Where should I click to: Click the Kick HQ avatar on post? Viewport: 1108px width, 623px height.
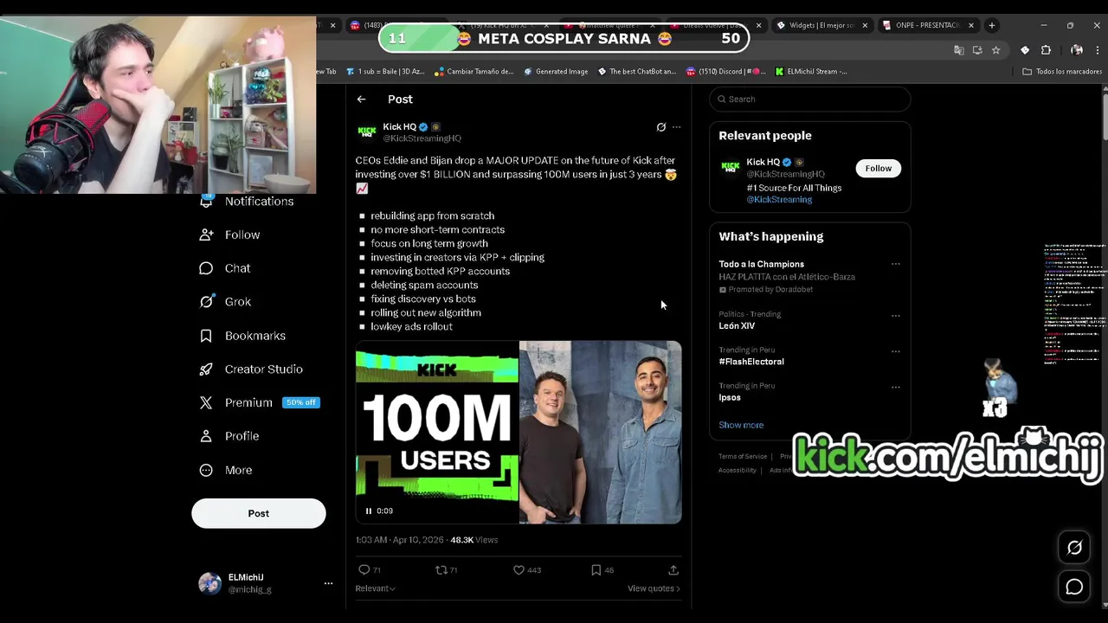[366, 132]
